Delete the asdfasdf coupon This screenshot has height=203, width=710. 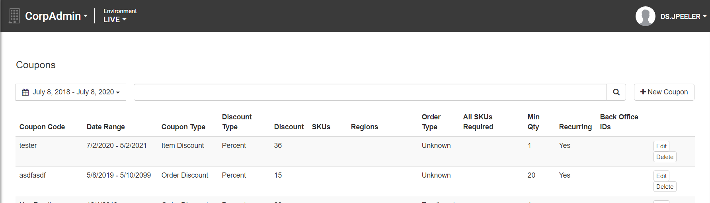click(665, 187)
